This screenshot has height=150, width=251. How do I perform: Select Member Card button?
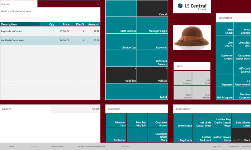click(x=116, y=121)
